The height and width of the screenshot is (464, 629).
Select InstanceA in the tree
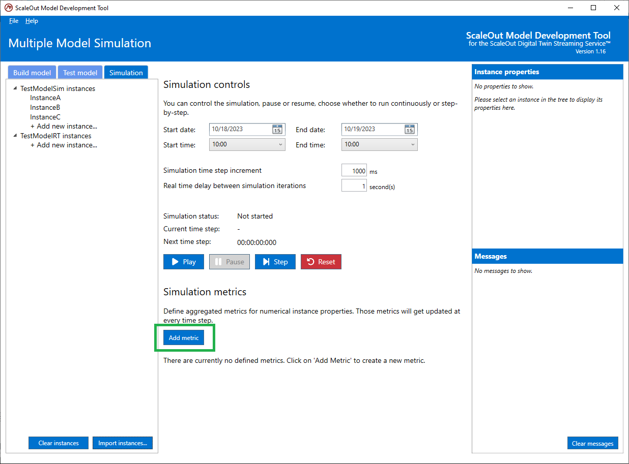click(x=45, y=98)
